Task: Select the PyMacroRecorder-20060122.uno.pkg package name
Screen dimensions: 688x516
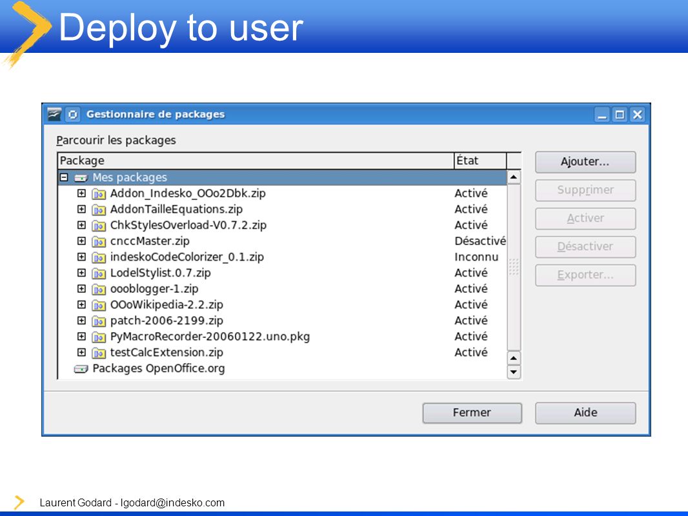Action: 210,336
